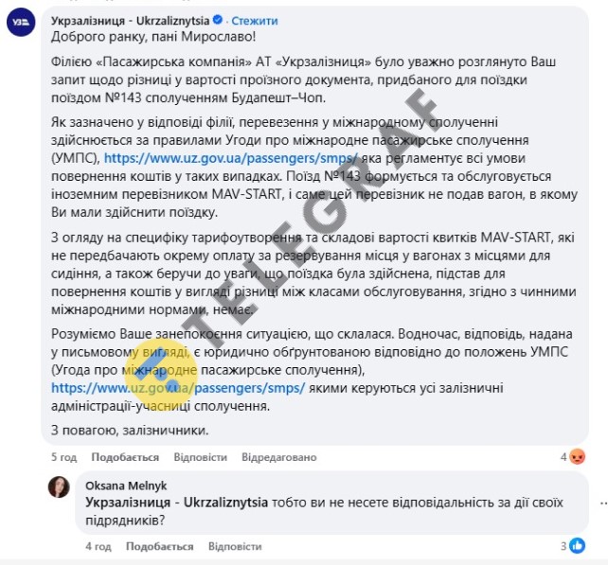Open Oksana Melnyk's profile name
The width and height of the screenshot is (608, 565).
point(126,486)
